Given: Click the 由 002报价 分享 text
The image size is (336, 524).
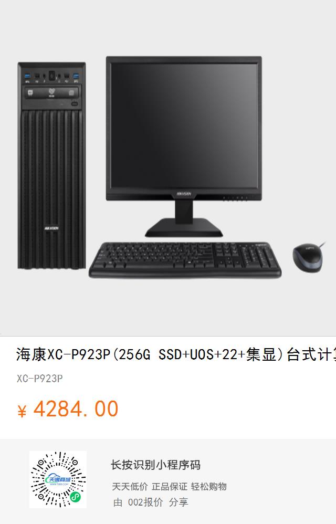Looking at the screenshot, I should pos(151,502).
